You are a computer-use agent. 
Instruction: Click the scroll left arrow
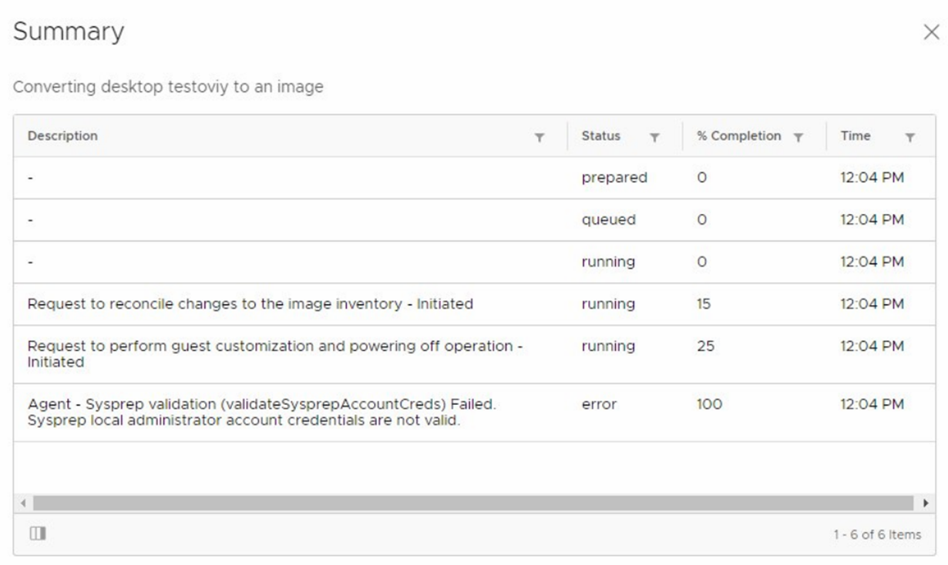[23, 503]
